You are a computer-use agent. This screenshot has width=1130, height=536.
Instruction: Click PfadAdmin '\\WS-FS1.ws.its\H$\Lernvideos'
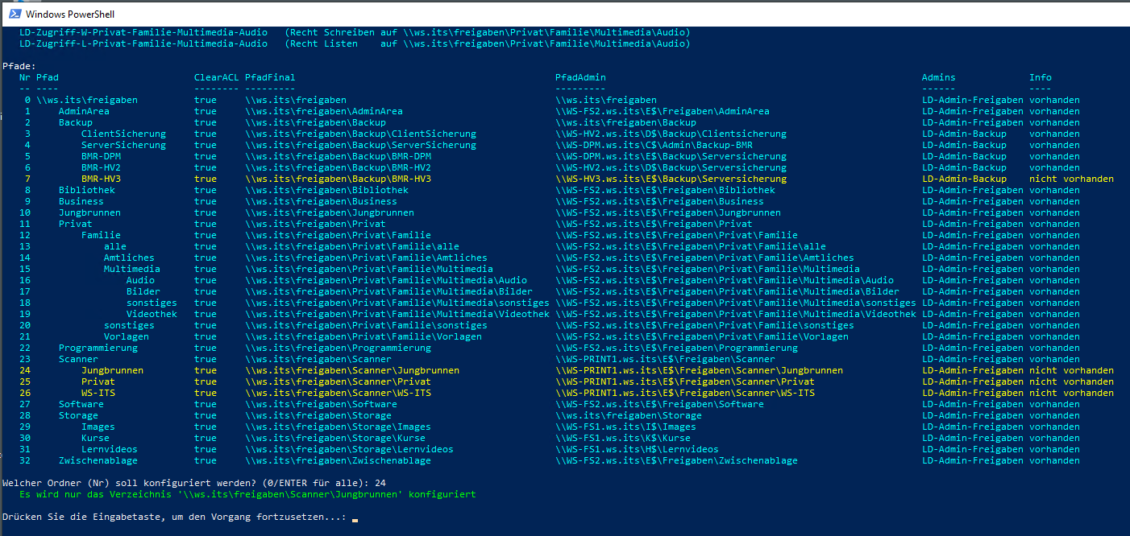(637, 449)
